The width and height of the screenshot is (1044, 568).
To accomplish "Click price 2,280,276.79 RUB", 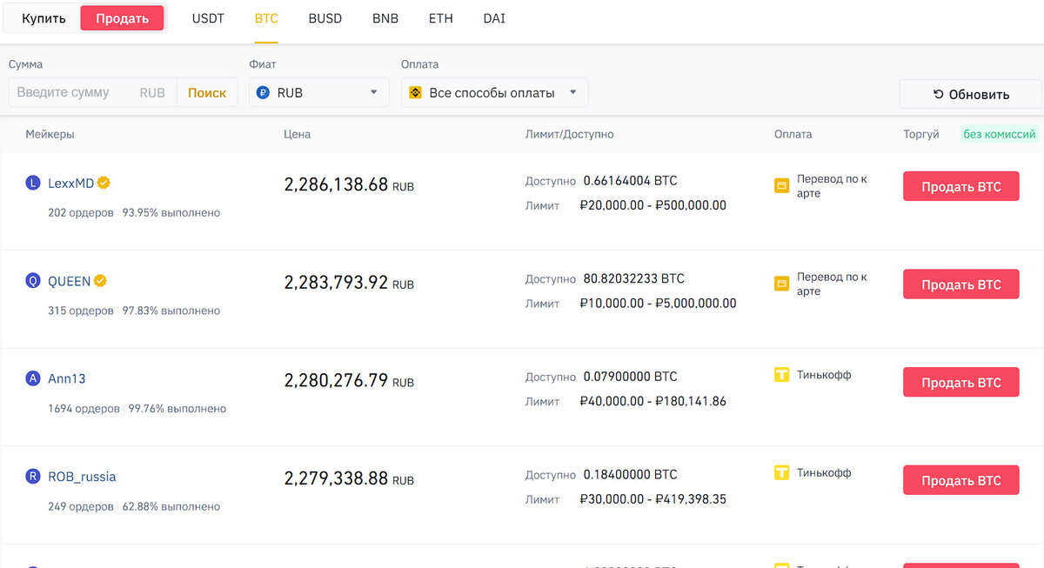I will tap(349, 380).
